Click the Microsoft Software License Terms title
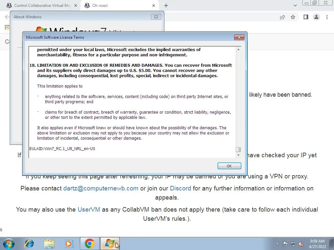The image size is (334, 250). [55, 37]
